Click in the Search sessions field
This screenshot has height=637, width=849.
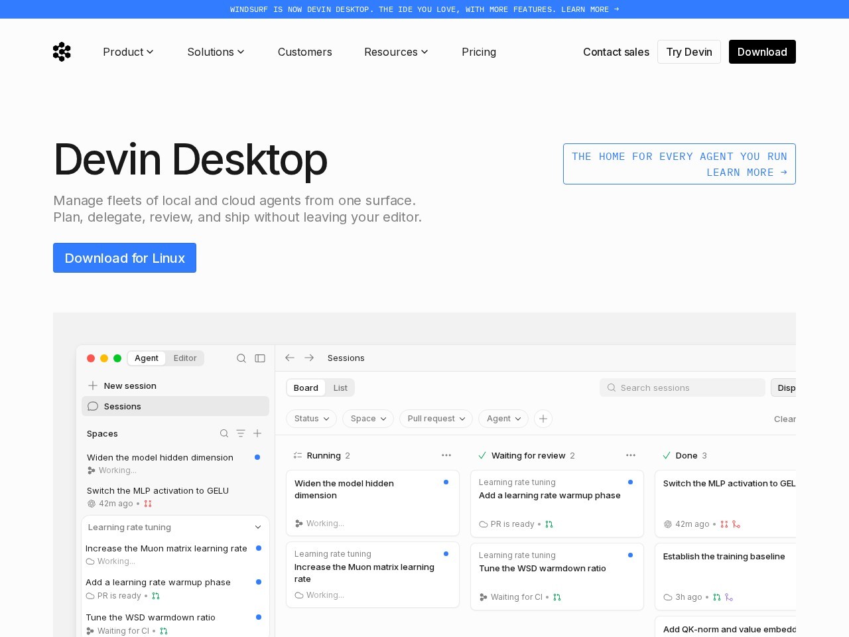(x=683, y=388)
